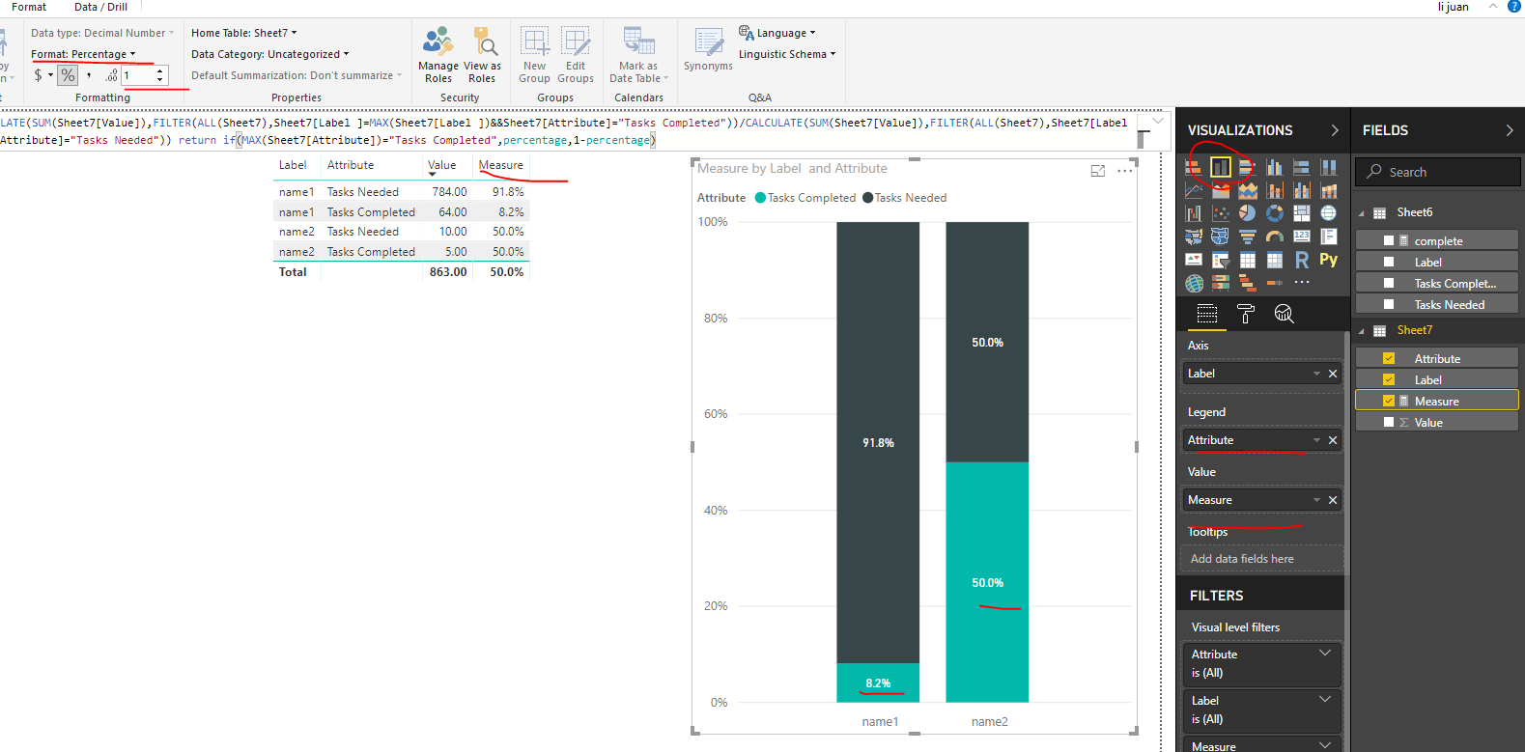
Task: Click the Manage Roles button
Action: (438, 55)
